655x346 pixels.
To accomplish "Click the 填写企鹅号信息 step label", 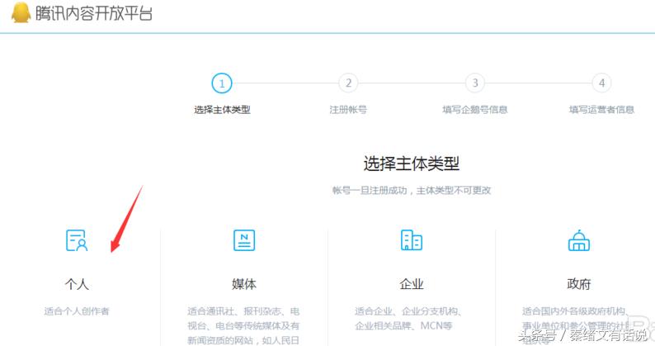I will click(x=475, y=110).
